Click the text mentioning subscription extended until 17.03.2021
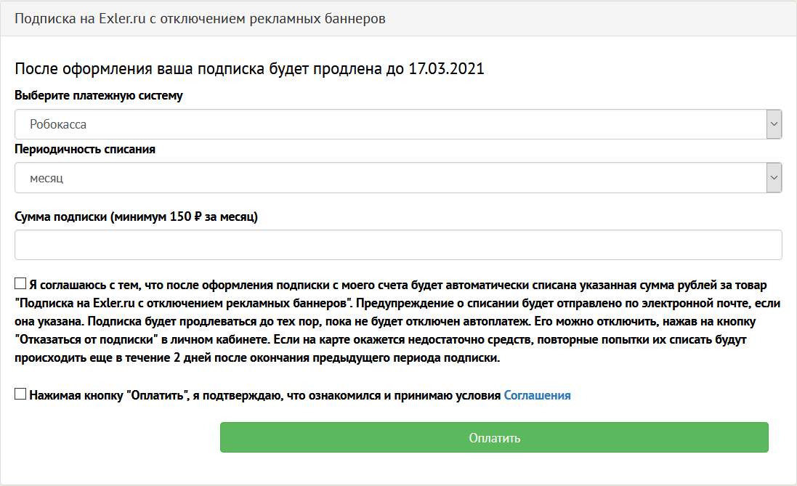 249,68
